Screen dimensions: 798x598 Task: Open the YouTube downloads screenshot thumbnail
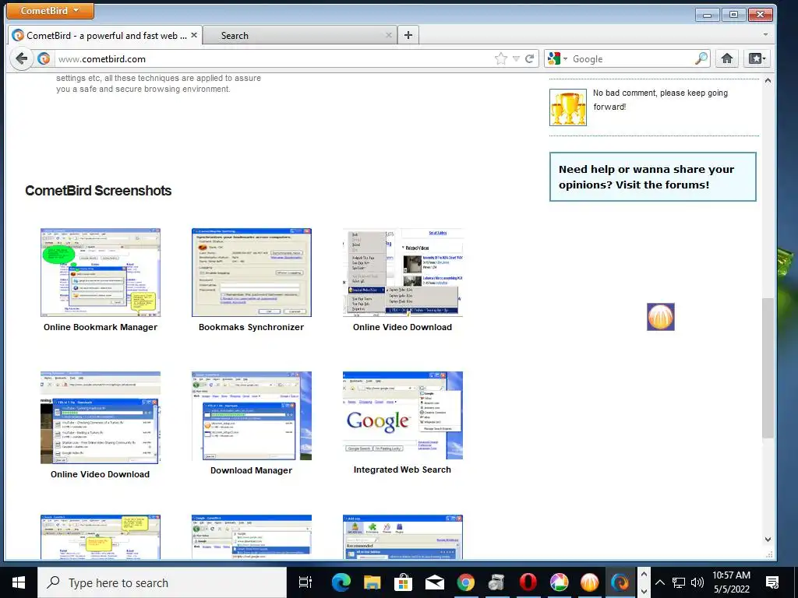point(101,417)
